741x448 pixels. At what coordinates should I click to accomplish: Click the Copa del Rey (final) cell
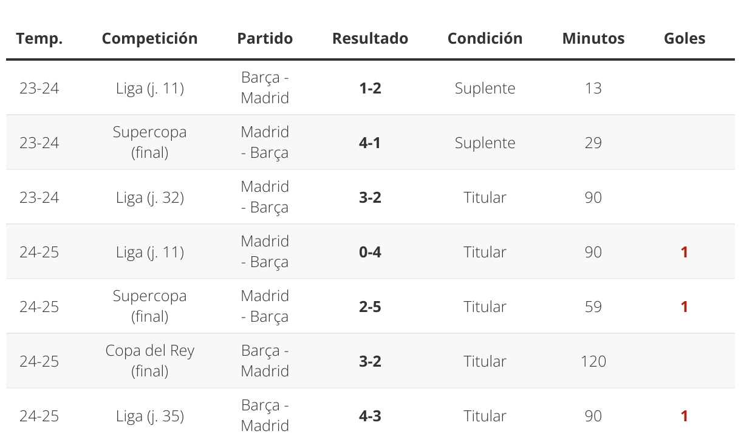[149, 361]
